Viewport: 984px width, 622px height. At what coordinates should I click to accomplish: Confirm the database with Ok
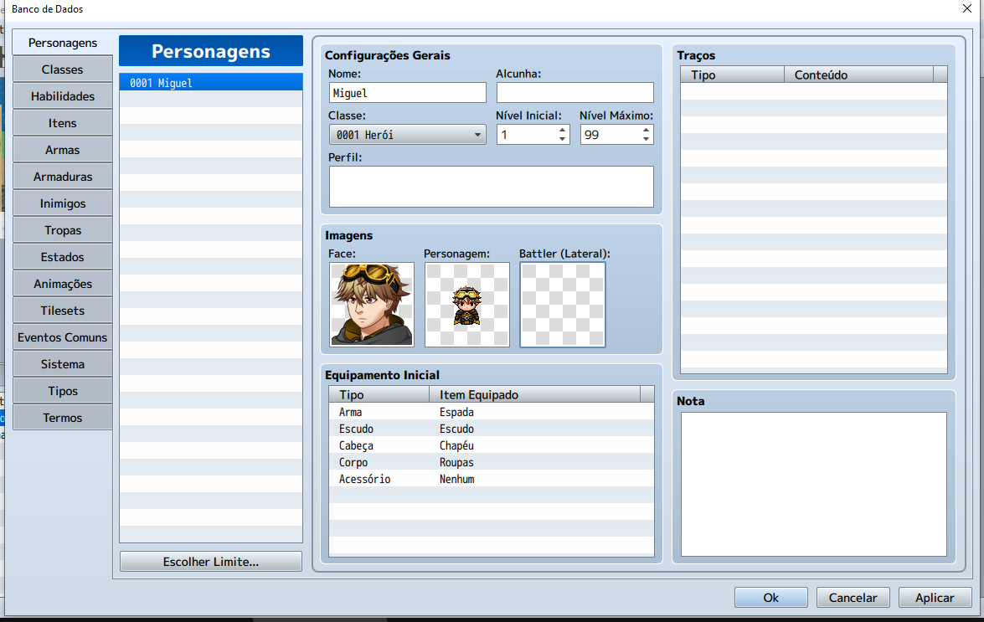pos(770,597)
